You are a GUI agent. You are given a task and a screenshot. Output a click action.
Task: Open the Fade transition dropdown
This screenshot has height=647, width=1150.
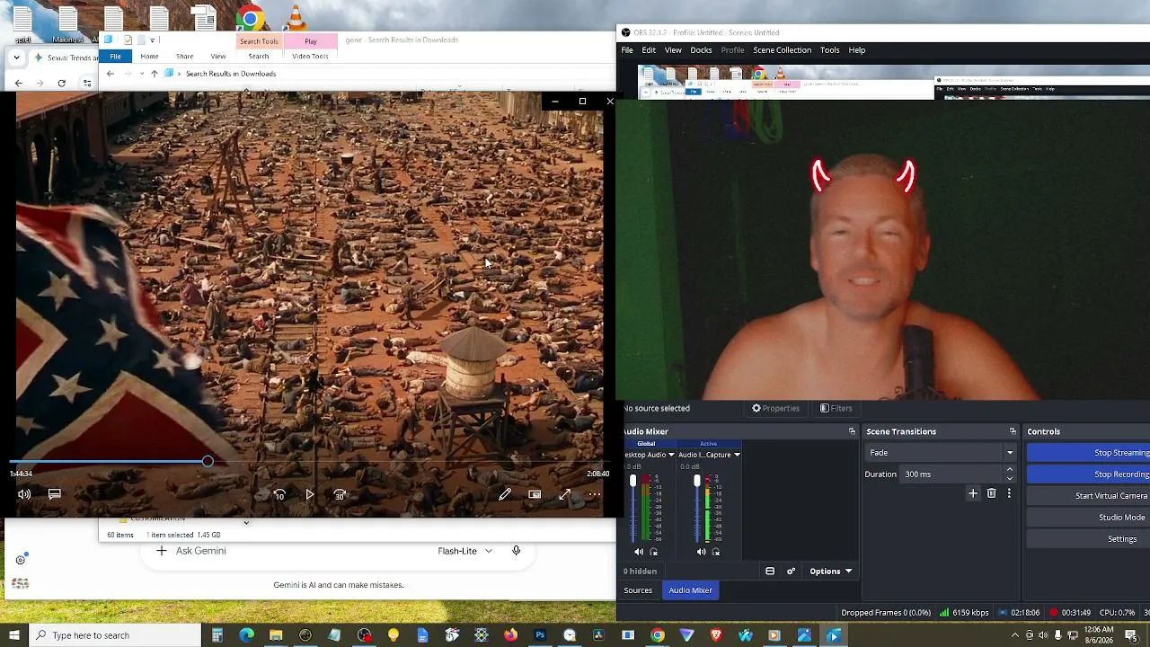941,453
